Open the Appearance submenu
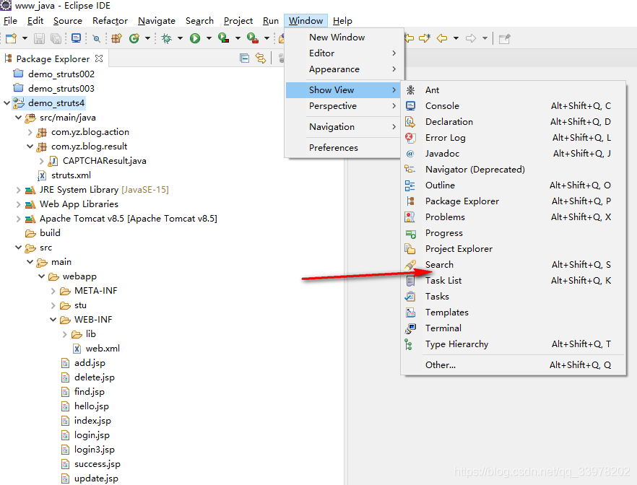The height and width of the screenshot is (485, 637). pyautogui.click(x=343, y=69)
